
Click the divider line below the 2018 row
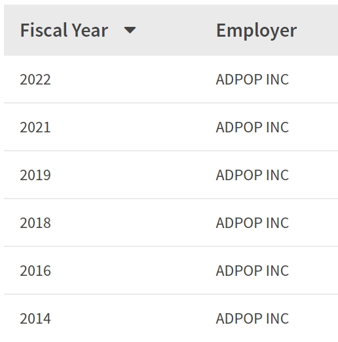171,246
